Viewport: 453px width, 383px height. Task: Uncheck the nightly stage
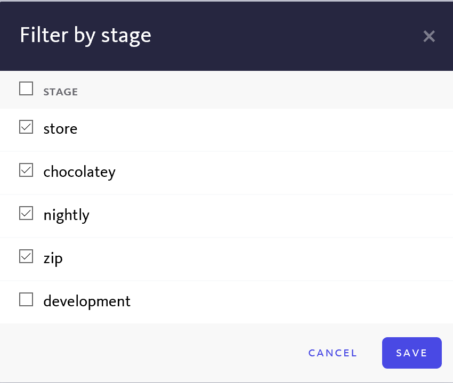point(26,213)
